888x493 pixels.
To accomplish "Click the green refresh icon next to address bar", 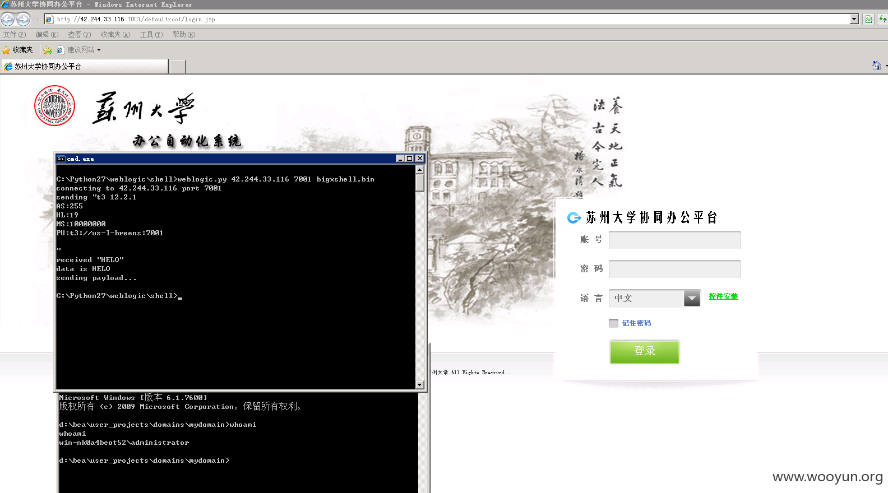I will tap(868, 19).
